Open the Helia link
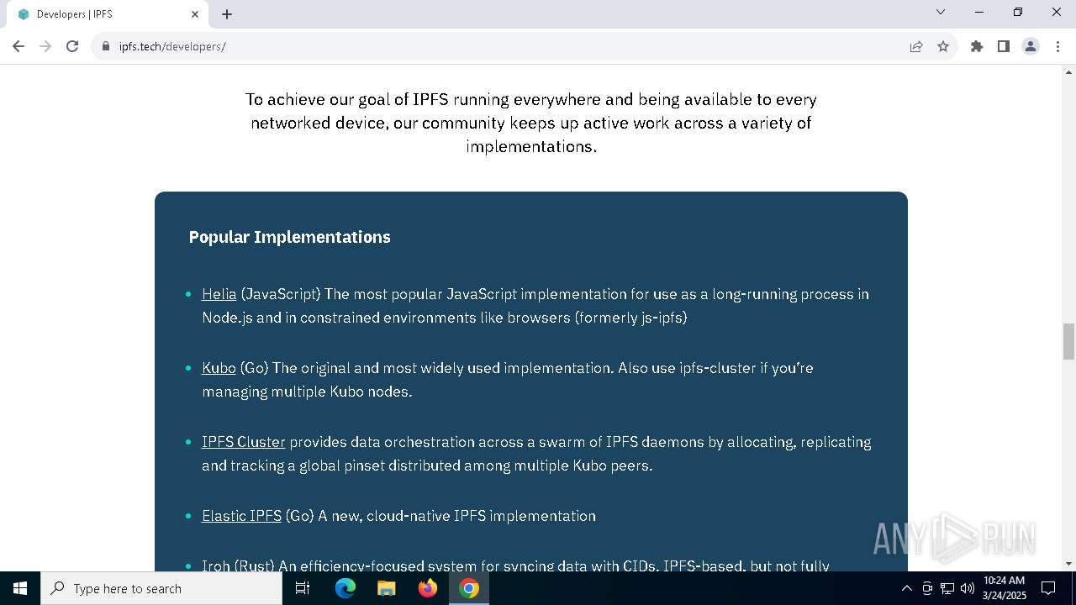Image resolution: width=1076 pixels, height=605 pixels. coord(219,294)
